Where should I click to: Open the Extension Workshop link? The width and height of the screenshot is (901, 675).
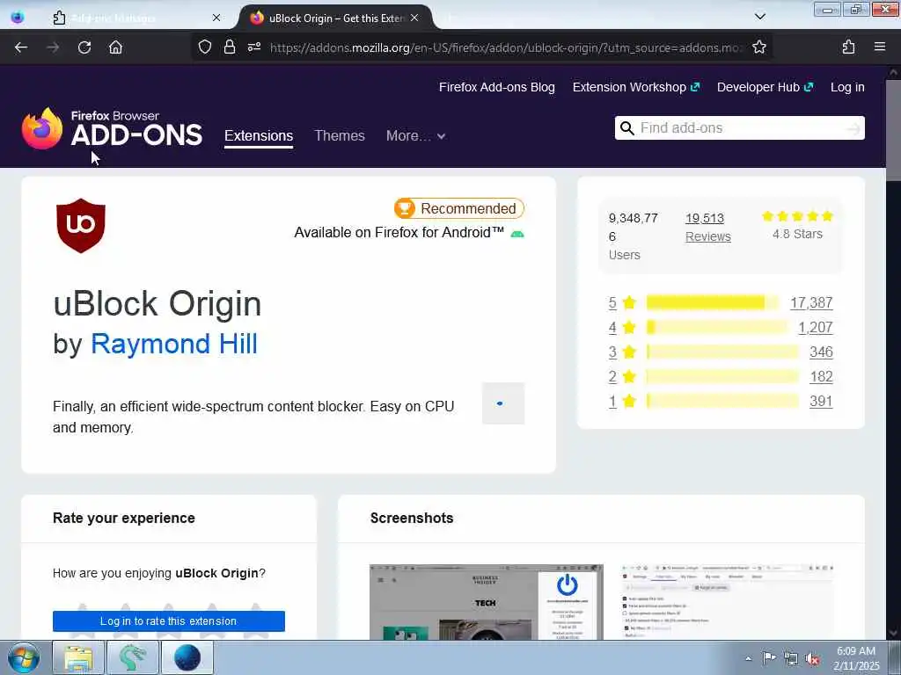pos(636,87)
